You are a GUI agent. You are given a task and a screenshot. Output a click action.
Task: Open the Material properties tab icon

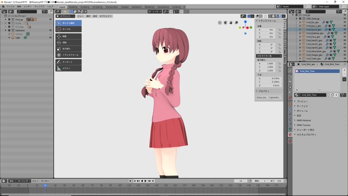point(290,135)
